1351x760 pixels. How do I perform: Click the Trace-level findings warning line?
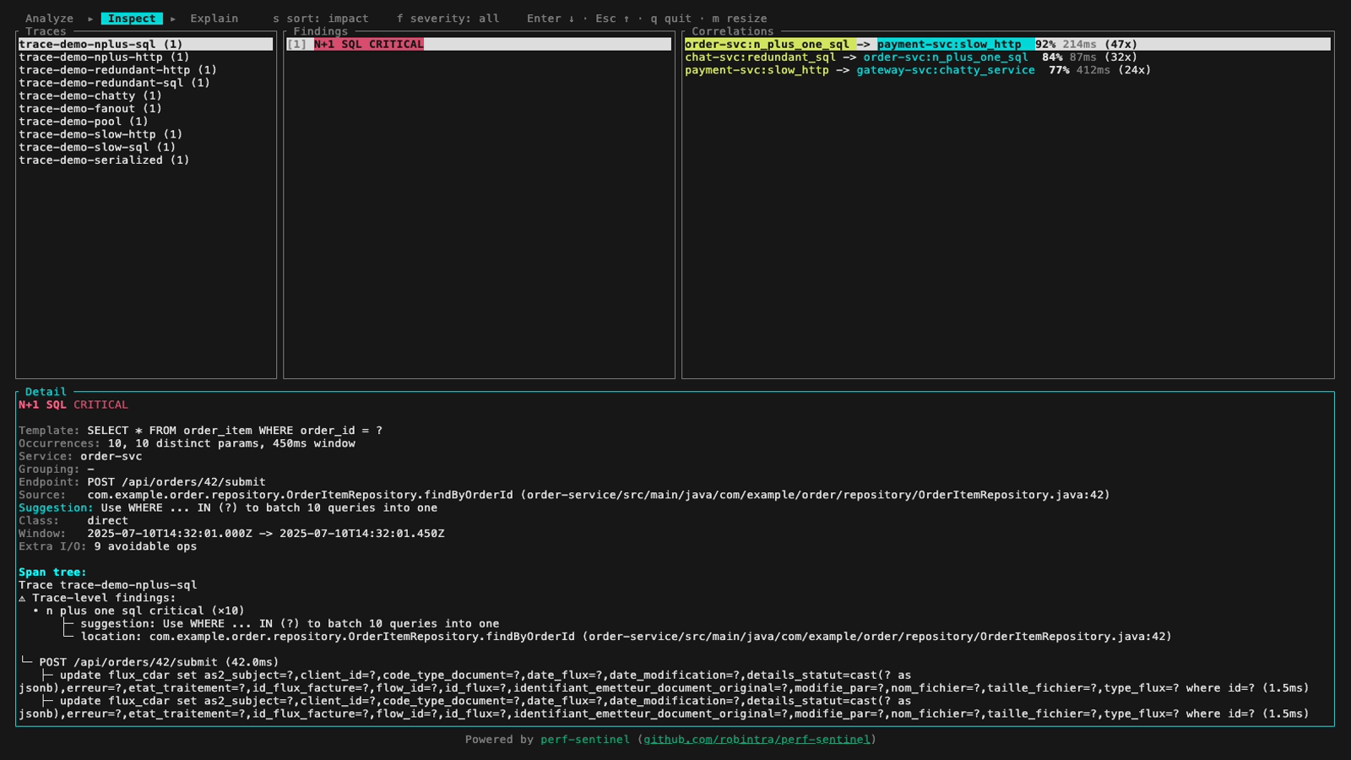[x=97, y=598]
